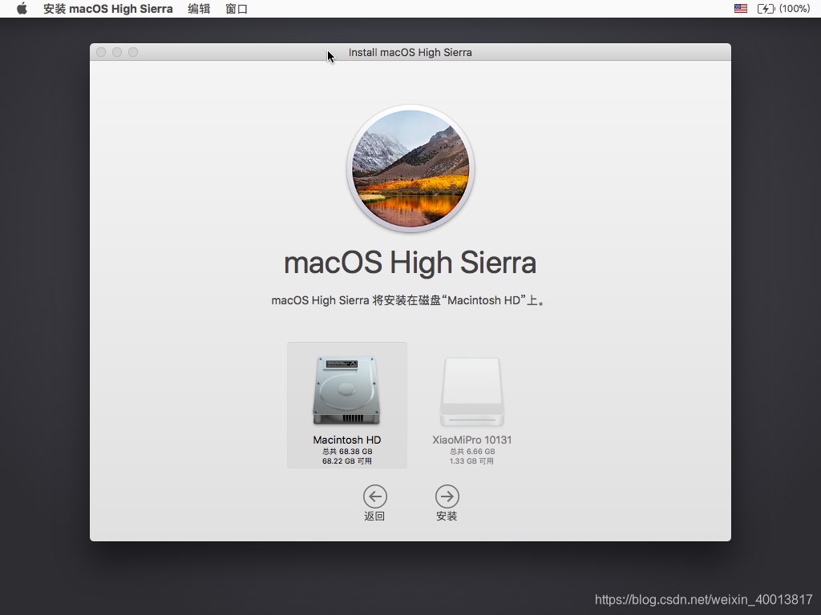Click the 安装 label below the arrow
821x615 pixels.
pyautogui.click(x=447, y=517)
